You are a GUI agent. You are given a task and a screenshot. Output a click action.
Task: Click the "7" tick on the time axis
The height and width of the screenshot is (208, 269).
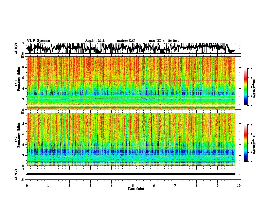175,186
